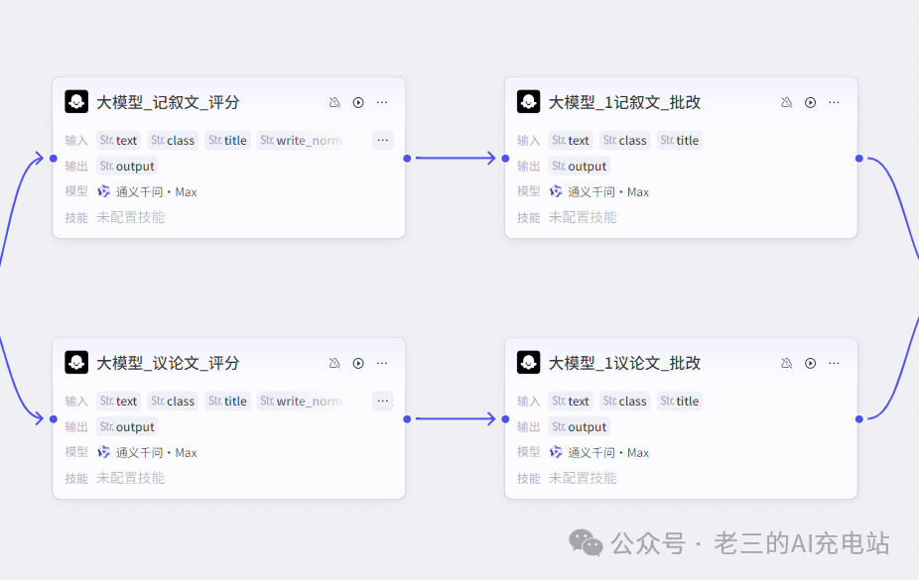919x580 pixels.
Task: Run the 大模型_1议论文_批改 node
Action: [x=811, y=363]
